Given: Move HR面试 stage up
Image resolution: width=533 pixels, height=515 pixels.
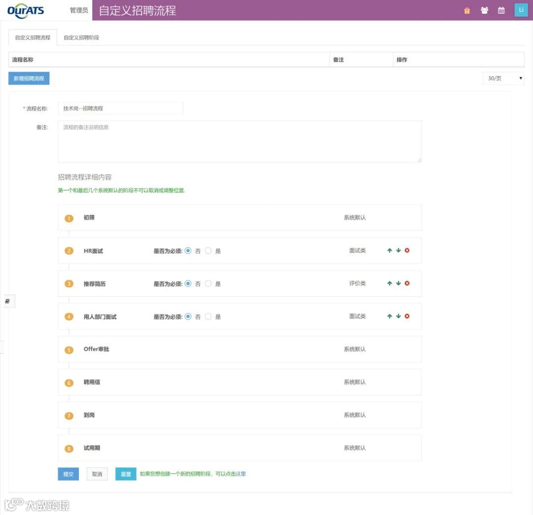Looking at the screenshot, I should point(389,250).
